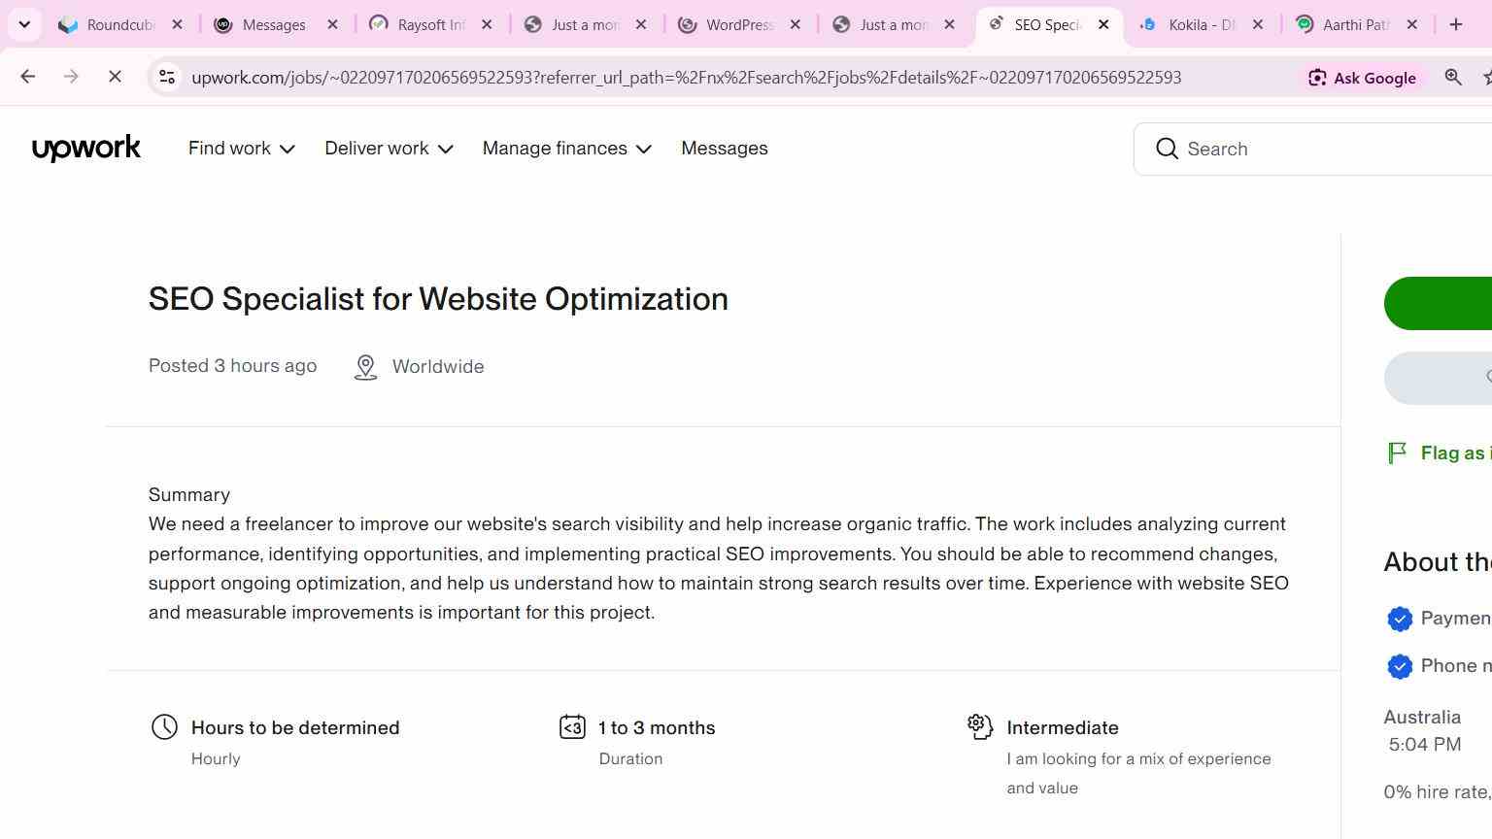The image size is (1492, 839).
Task: Click the browser back arrow
Action: (x=27, y=77)
